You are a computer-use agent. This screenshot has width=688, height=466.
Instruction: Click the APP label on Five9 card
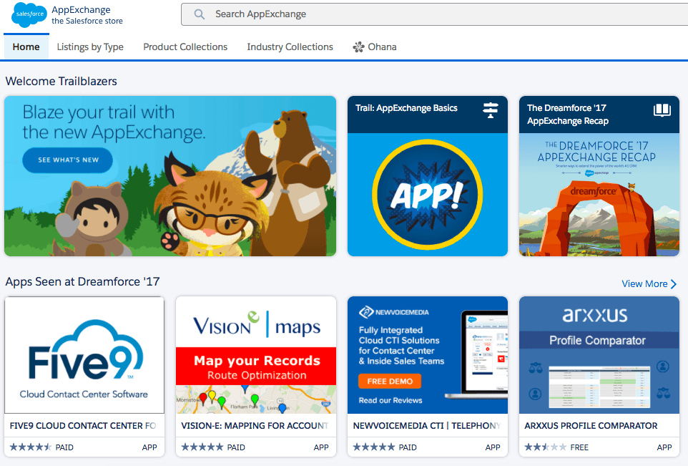(x=149, y=447)
